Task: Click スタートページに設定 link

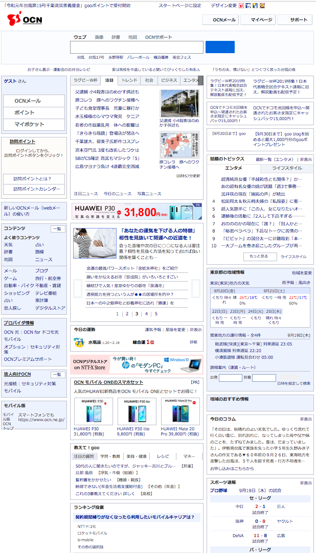Action: [180, 6]
